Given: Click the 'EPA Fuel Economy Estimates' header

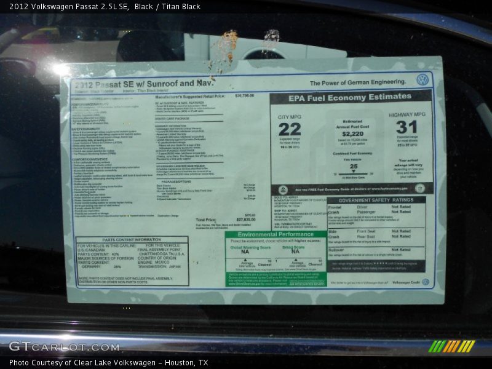Looking at the screenshot, I should (350, 97).
